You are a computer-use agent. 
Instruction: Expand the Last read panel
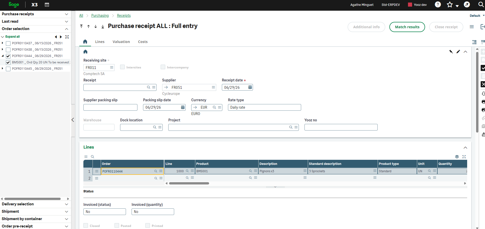pyautogui.click(x=67, y=21)
